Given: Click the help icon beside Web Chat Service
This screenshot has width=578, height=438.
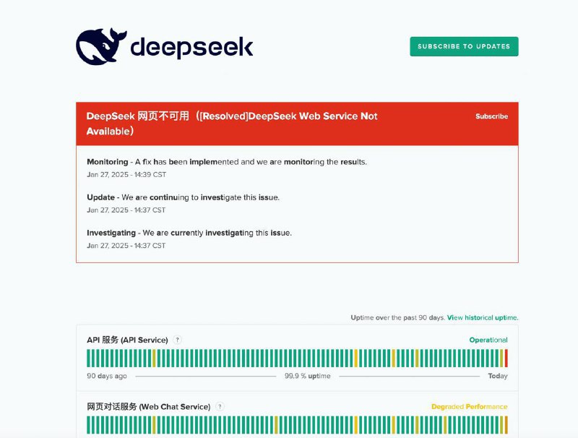Looking at the screenshot, I should (x=221, y=407).
